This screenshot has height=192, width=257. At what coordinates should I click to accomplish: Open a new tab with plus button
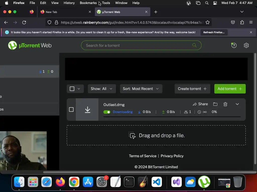(x=156, y=12)
